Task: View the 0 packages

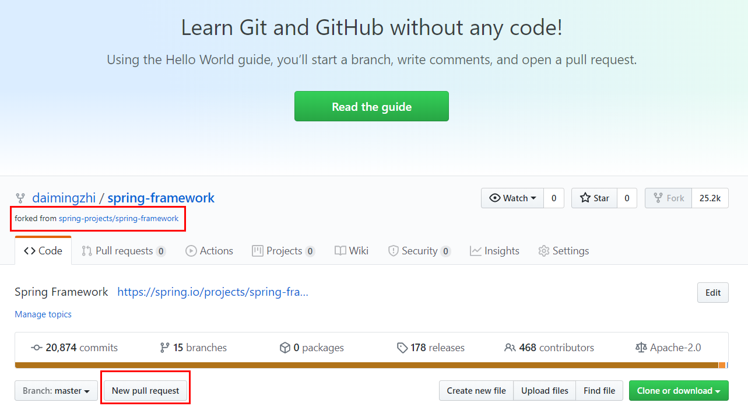Action: coord(312,348)
